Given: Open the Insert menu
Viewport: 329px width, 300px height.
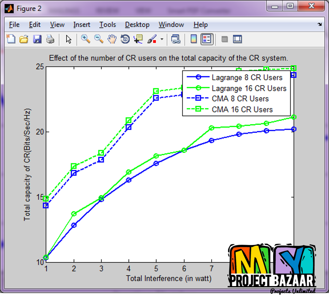Looking at the screenshot, I should pyautogui.click(x=82, y=25).
